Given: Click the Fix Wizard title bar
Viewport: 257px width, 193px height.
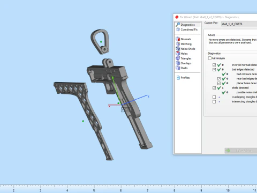Looking at the screenshot, I should (x=215, y=17).
